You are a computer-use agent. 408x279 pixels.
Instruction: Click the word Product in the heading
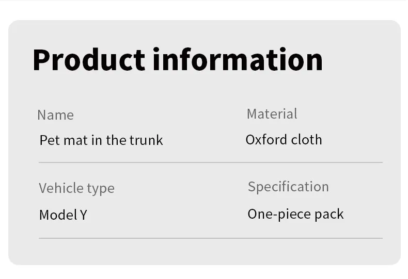[x=89, y=59]
